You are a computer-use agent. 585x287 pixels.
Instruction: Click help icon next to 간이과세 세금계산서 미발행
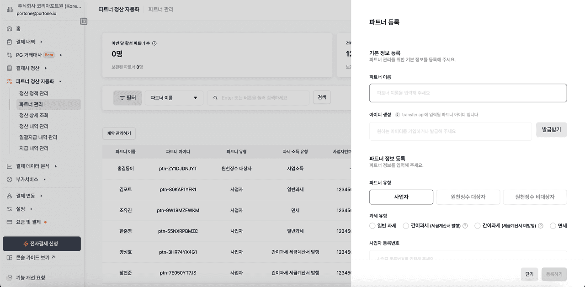click(x=541, y=226)
